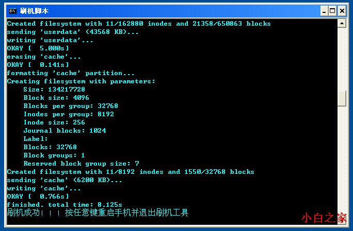Click the 'Size: 134217728' line
The height and width of the screenshot is (231, 353).
pos(54,90)
